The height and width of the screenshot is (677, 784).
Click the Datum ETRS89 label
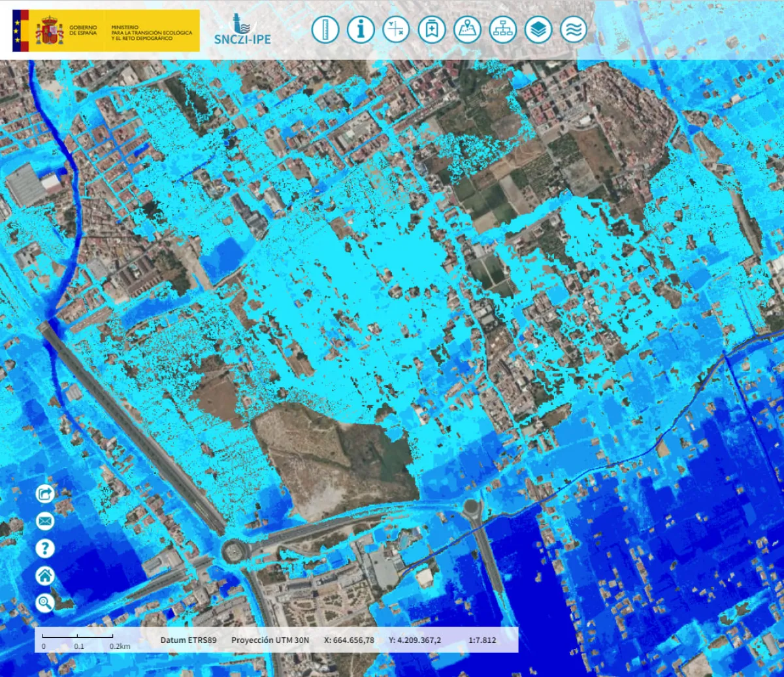coord(188,640)
